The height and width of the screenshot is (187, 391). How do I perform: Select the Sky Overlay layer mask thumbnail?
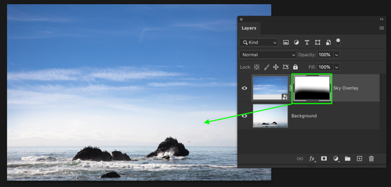point(312,88)
